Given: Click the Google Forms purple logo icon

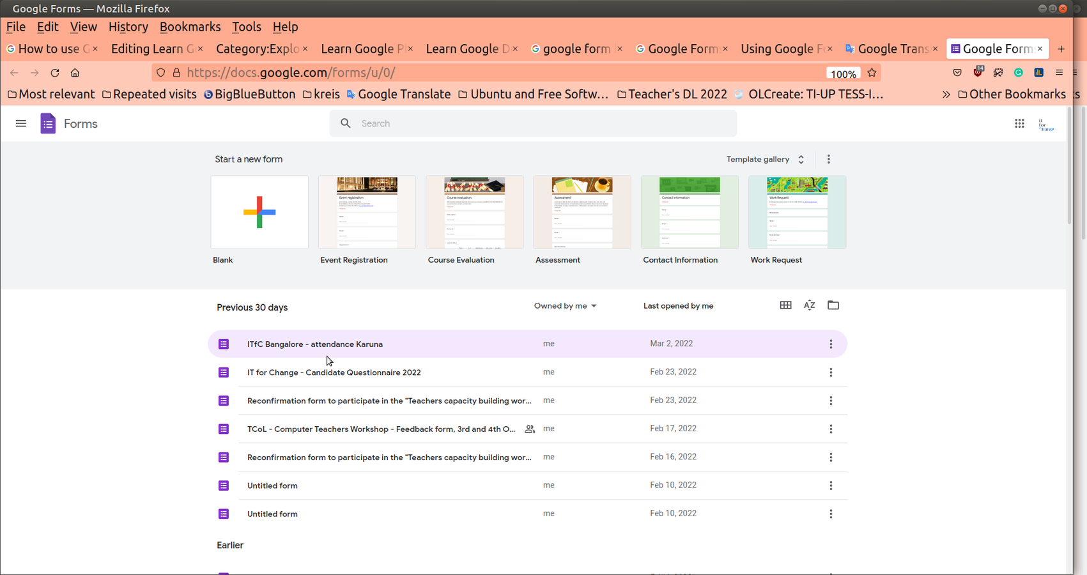Looking at the screenshot, I should (x=48, y=123).
